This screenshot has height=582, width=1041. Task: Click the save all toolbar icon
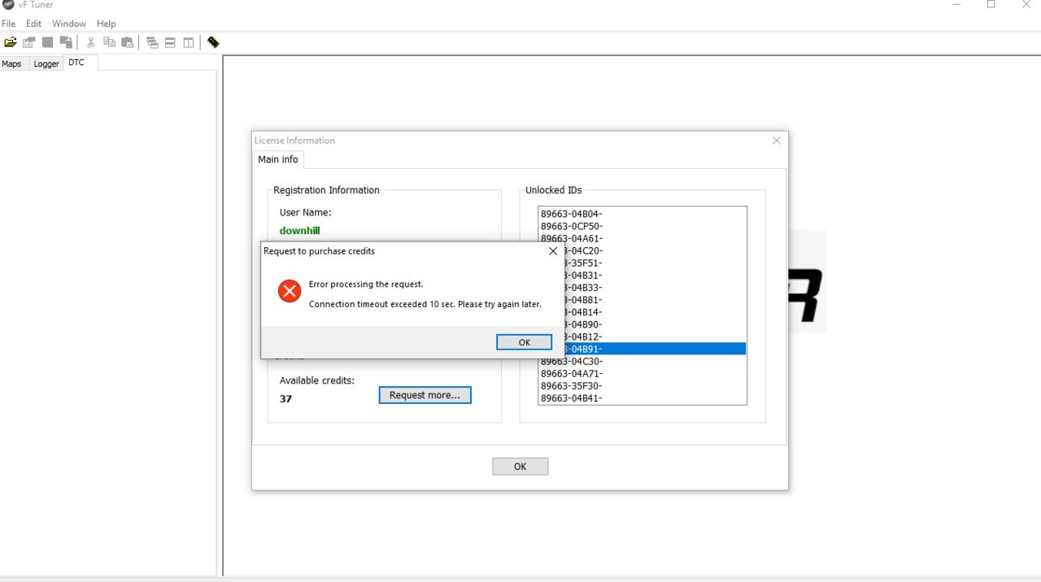[66, 42]
